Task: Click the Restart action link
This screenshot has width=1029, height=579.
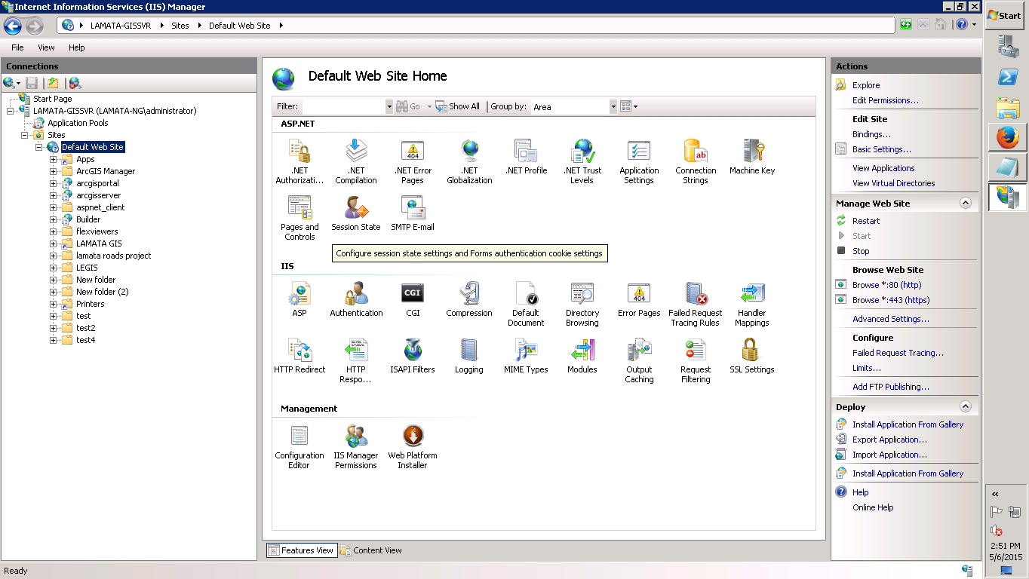Action: pyautogui.click(x=866, y=221)
